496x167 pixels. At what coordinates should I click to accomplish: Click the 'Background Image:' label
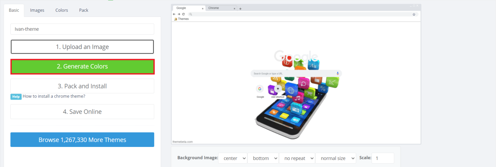point(198,158)
